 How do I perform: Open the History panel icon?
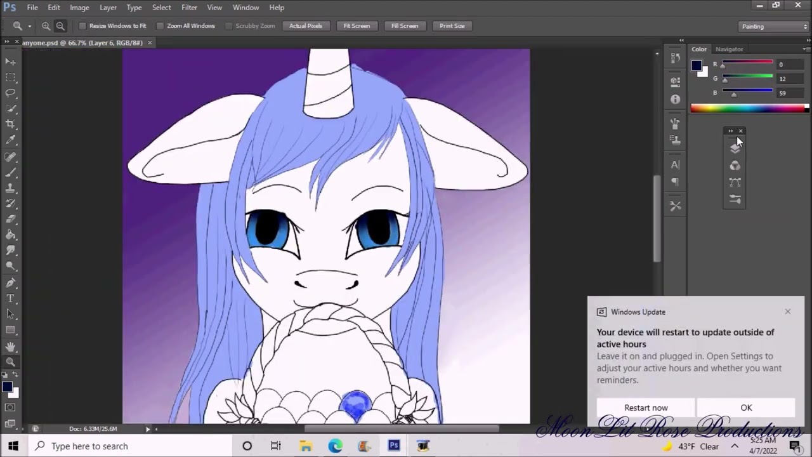[675, 58]
